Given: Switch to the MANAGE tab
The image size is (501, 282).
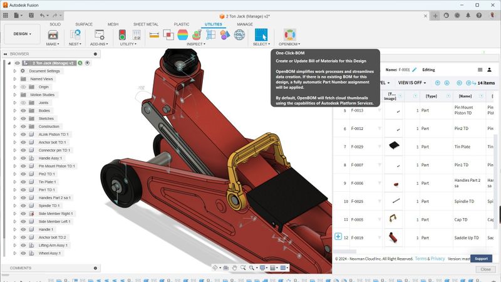Looking at the screenshot, I should [245, 24].
